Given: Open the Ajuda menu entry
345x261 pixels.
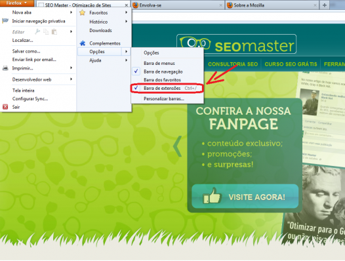Looking at the screenshot, I should (x=95, y=60).
